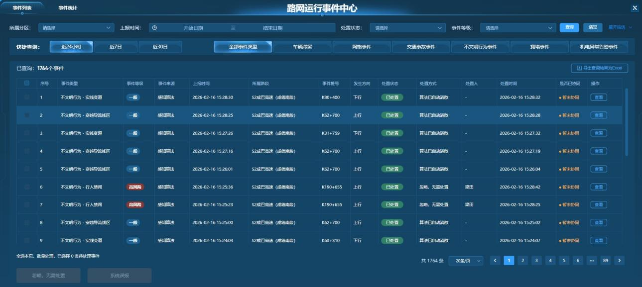The image size is (642, 287).
Task: Click the next page arrow in pagination
Action: click(x=619, y=261)
